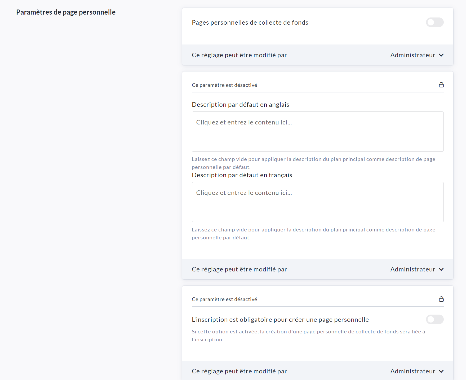The width and height of the screenshot is (466, 380).
Task: Click 'Ce paramètre est désactivé' above the inscription setting
Action: [x=224, y=299]
